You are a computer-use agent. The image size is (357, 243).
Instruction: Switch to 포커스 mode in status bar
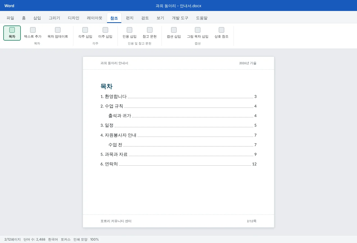point(66,239)
